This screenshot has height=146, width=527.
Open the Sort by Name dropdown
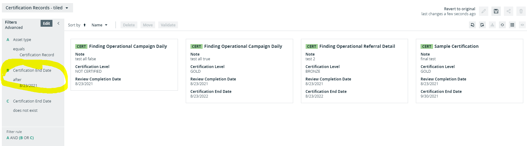click(99, 25)
